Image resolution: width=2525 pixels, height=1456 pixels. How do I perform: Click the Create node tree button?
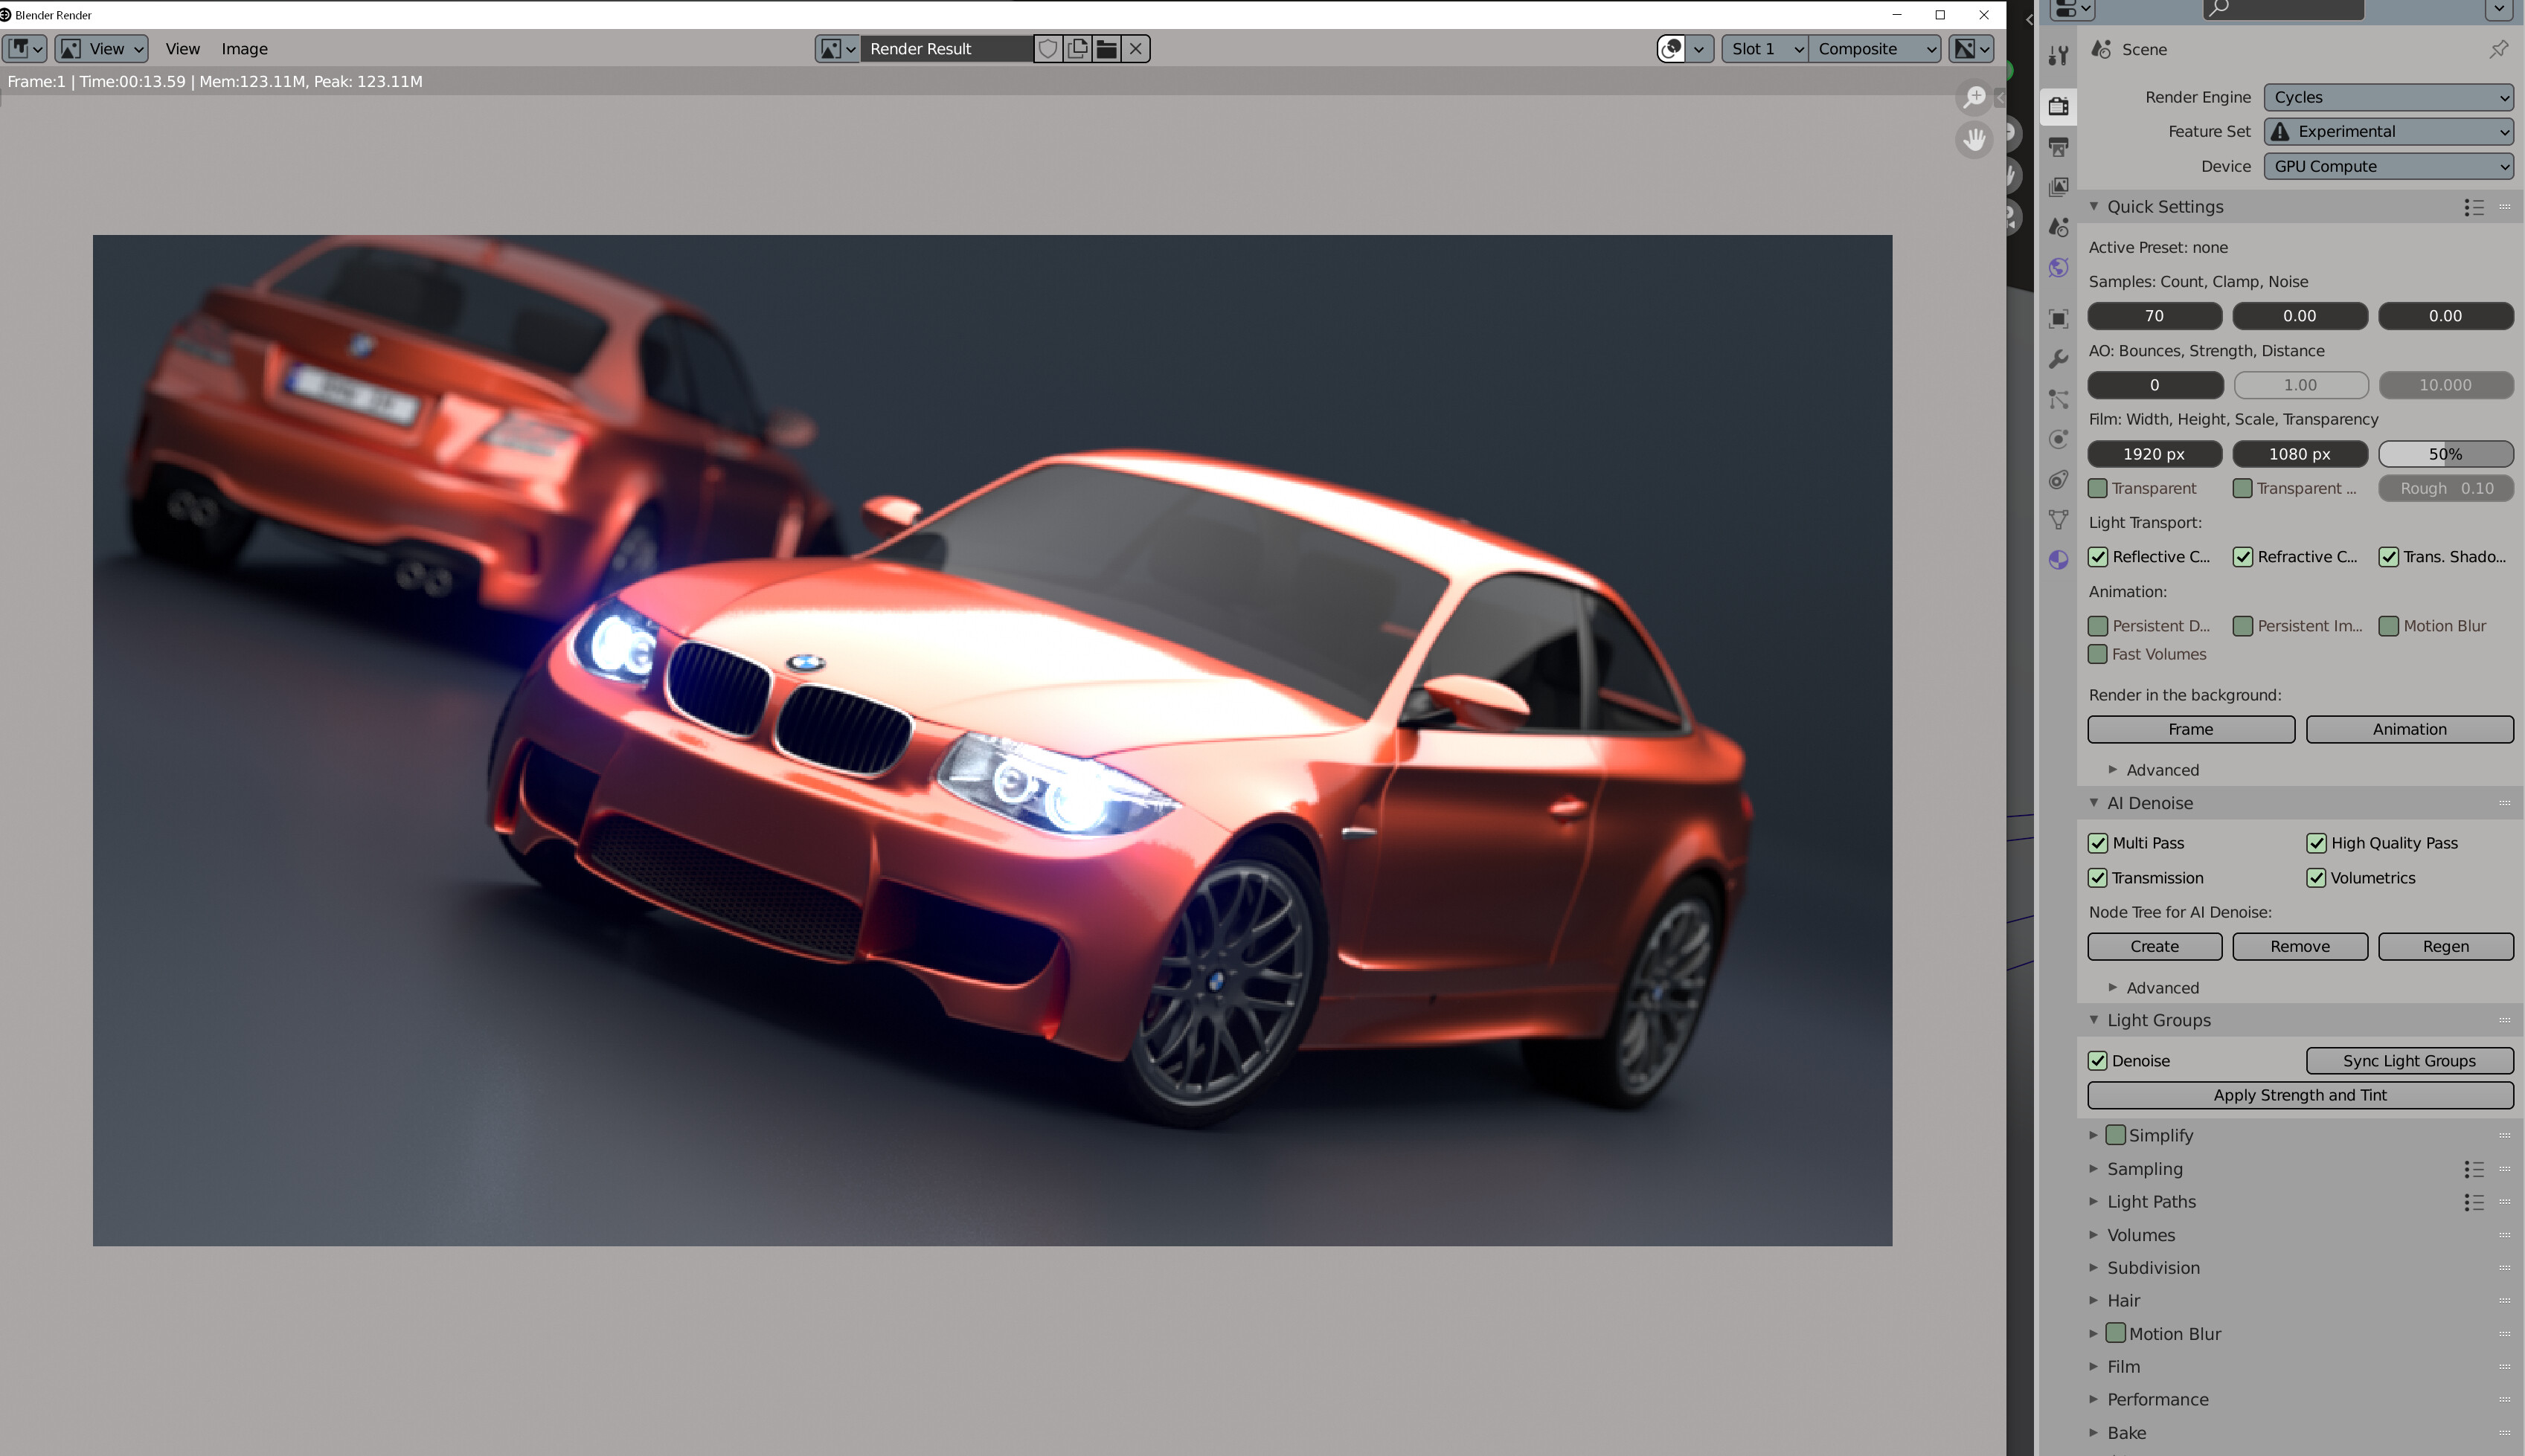pos(2154,946)
